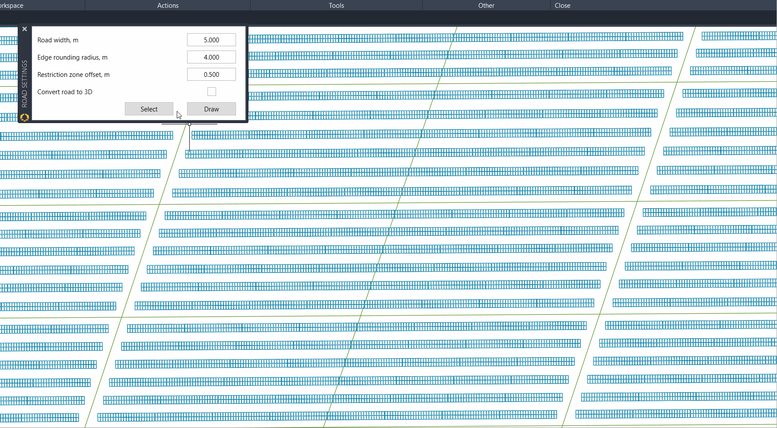Open the Actions ribbon panel
777x428 pixels.
168,5
